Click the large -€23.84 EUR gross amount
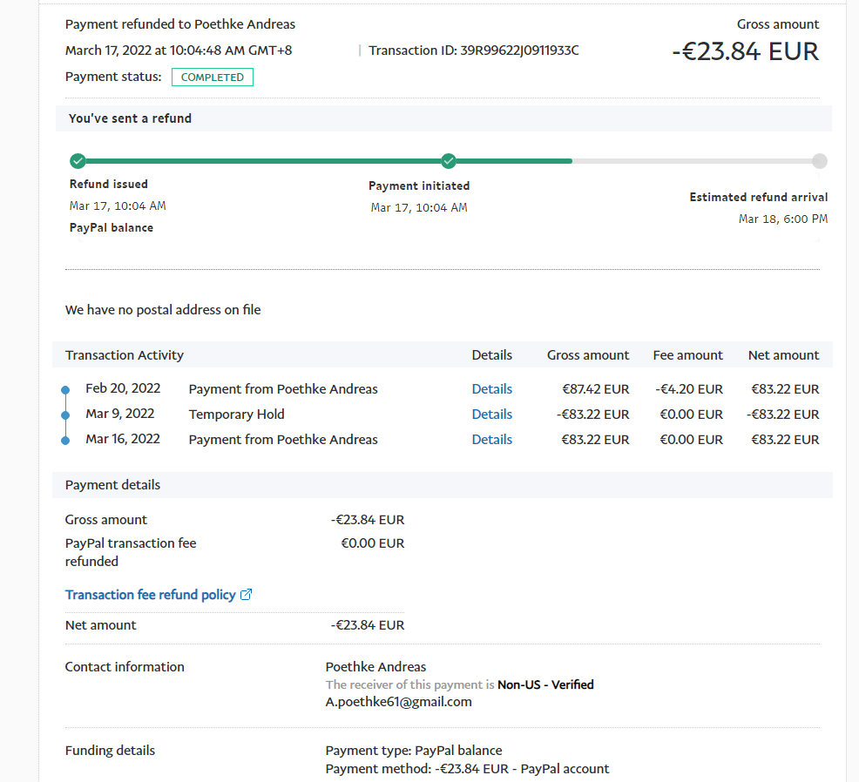859x782 pixels. tap(745, 51)
